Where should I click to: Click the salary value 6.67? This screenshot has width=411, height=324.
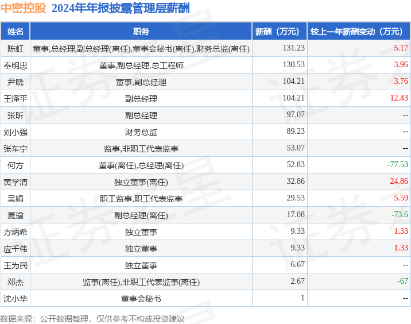click(297, 264)
